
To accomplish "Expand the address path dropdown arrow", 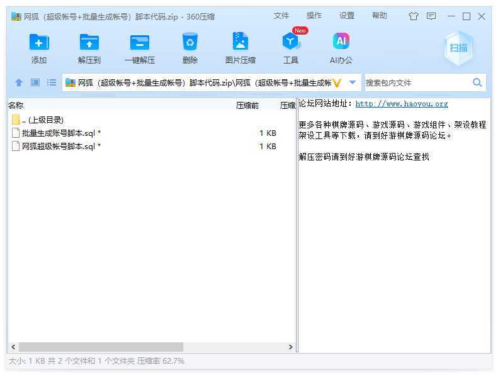I will (x=353, y=82).
